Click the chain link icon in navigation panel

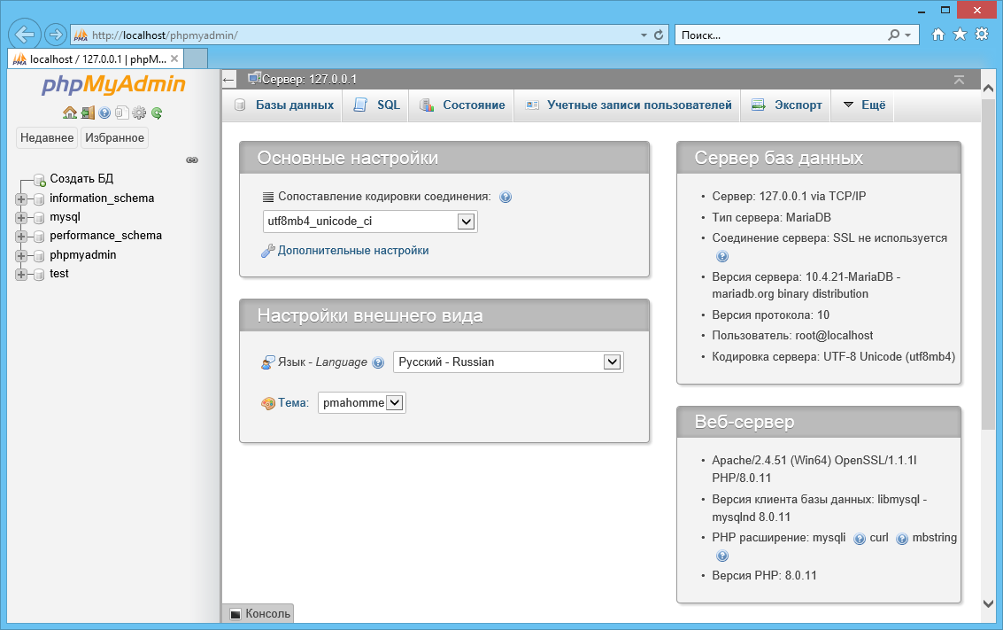click(x=192, y=160)
